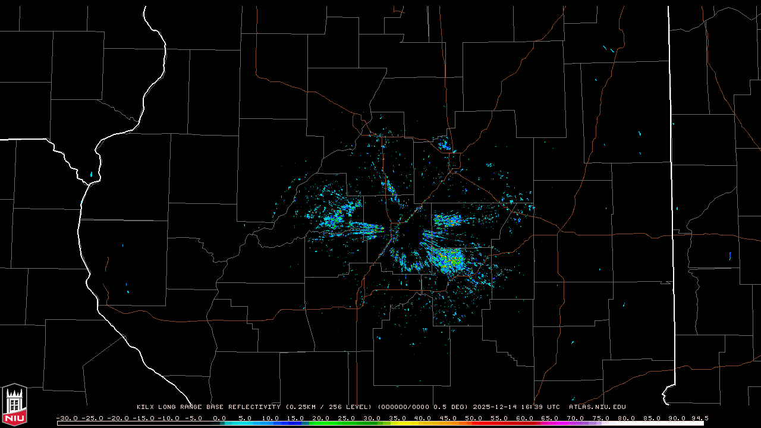The height and width of the screenshot is (428, 761).
Task: Click the KILX Long Range Base Reflectivity title
Action: (x=208, y=407)
